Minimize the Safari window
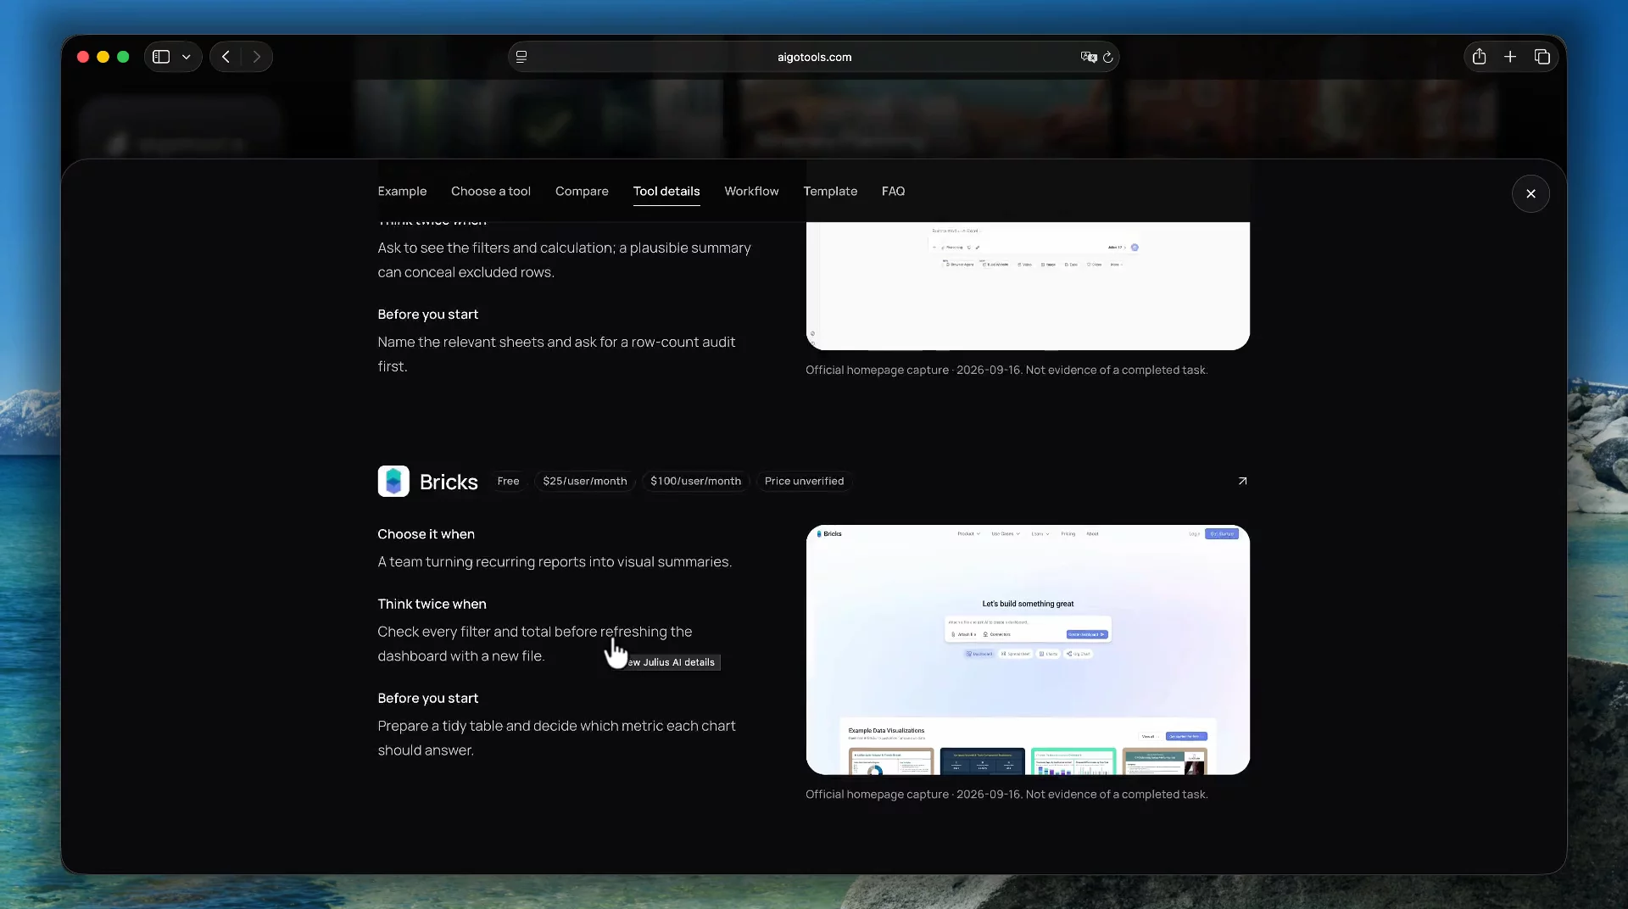 pos(103,57)
